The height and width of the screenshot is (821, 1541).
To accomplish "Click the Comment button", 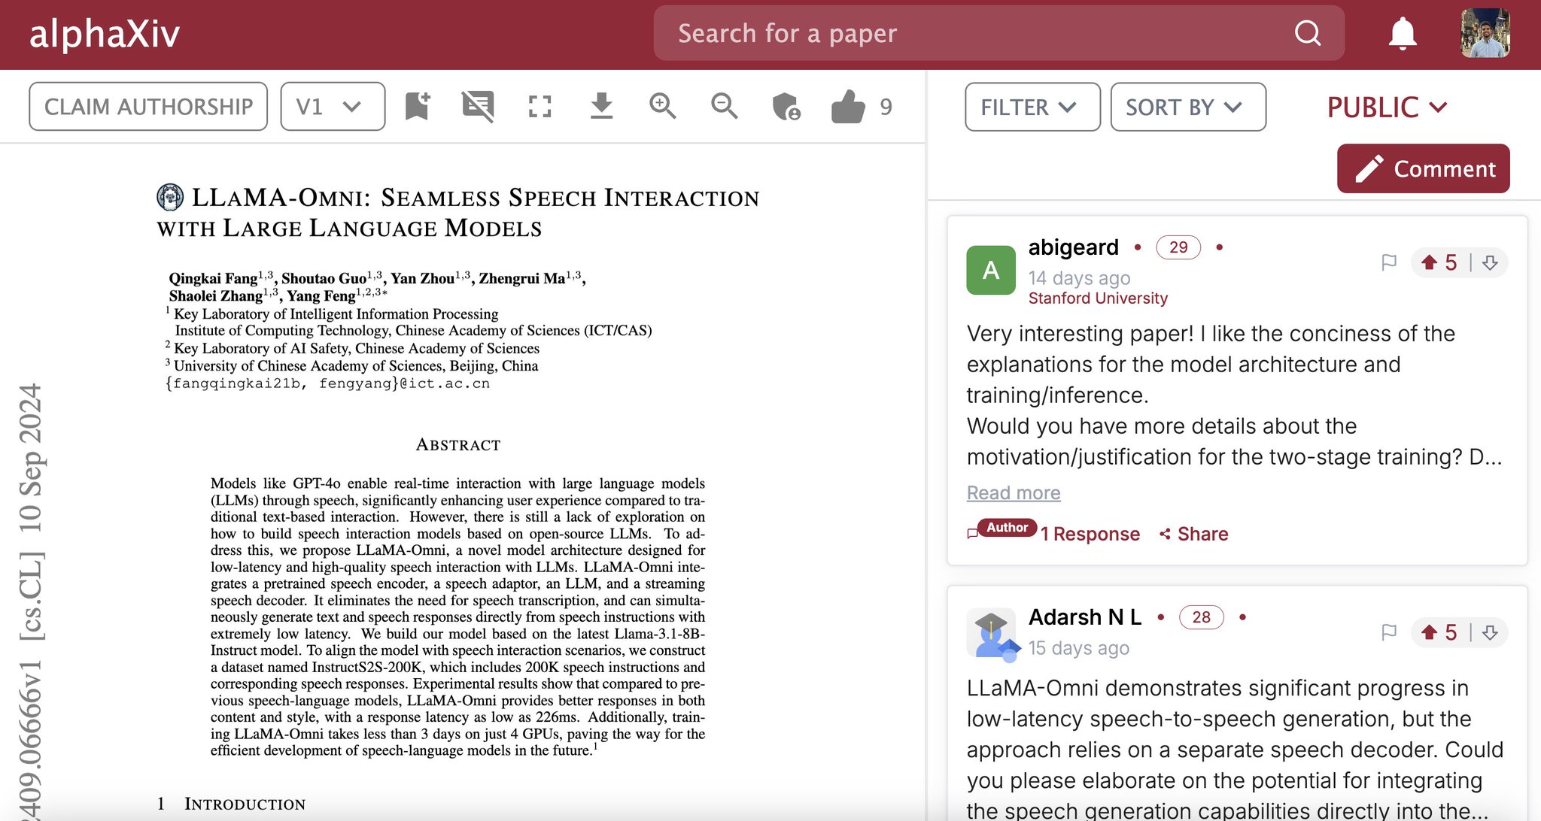I will pyautogui.click(x=1423, y=168).
